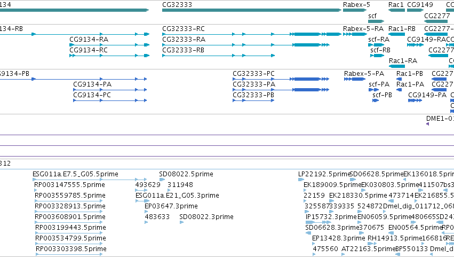Open EST EP03647.3prime
The width and height of the screenshot is (454, 257).
tap(171, 206)
